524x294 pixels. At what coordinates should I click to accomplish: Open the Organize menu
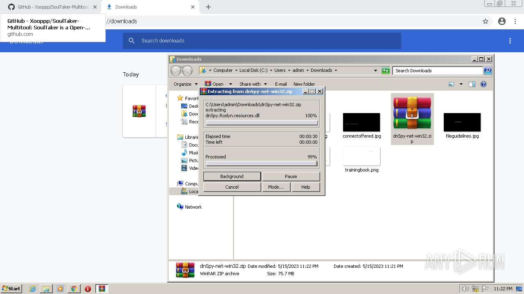(x=185, y=84)
